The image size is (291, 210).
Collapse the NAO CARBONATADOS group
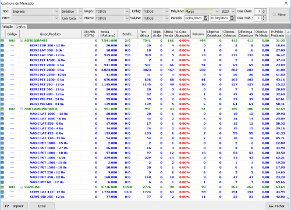pos(22,109)
